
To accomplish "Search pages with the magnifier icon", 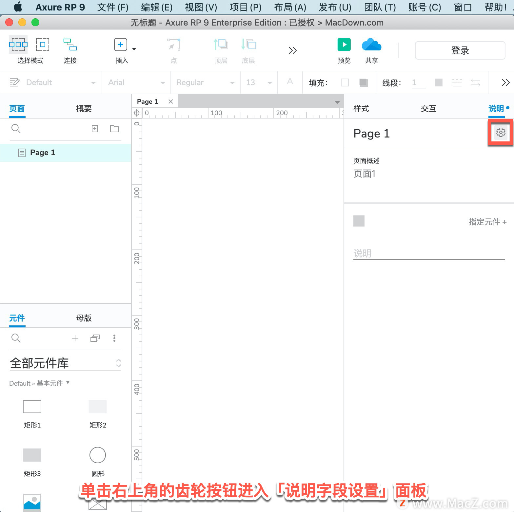I will click(16, 129).
